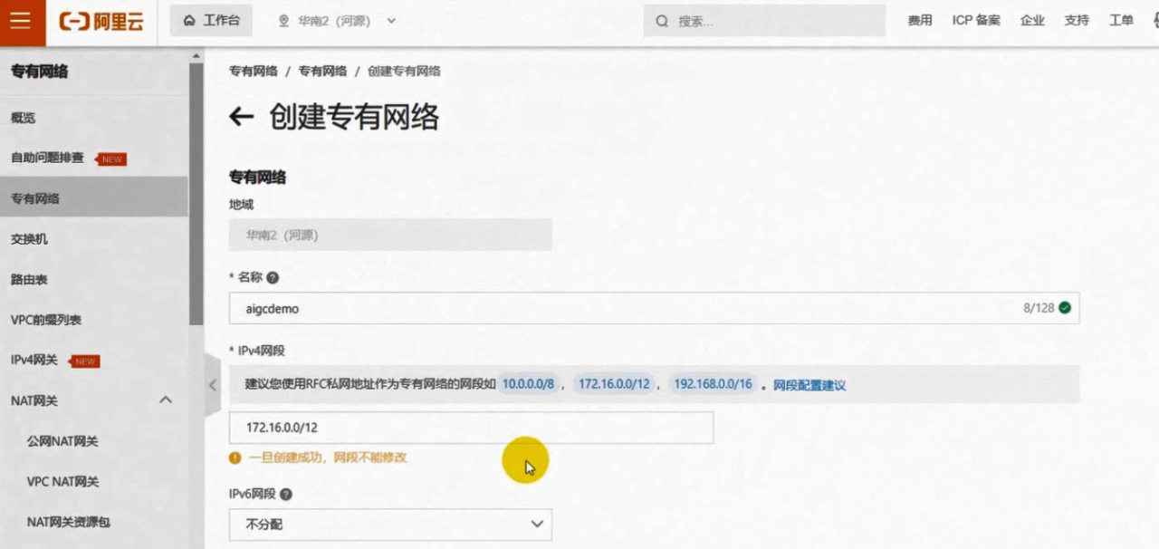The image size is (1159, 549).
Task: Click the help icon next to 名称
Action: pyautogui.click(x=273, y=278)
